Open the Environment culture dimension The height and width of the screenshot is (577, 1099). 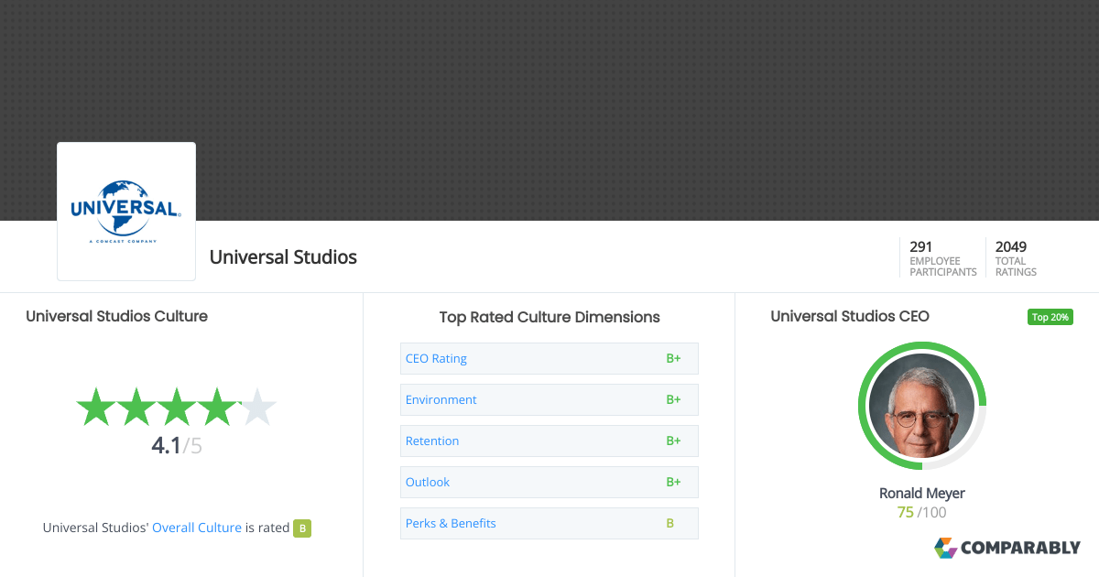[x=441, y=399]
